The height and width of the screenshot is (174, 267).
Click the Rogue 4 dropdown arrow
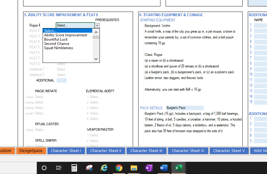[97, 26]
